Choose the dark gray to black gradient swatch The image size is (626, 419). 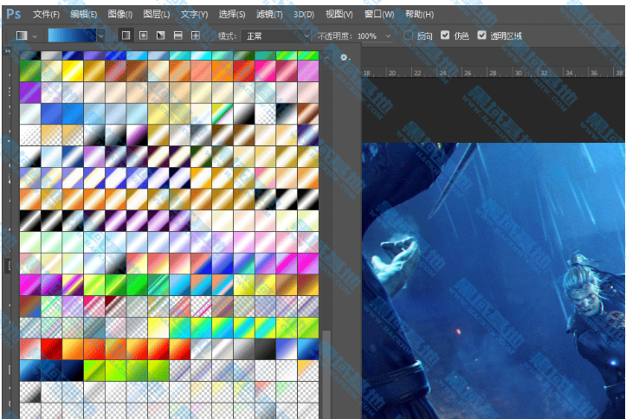tap(266, 349)
